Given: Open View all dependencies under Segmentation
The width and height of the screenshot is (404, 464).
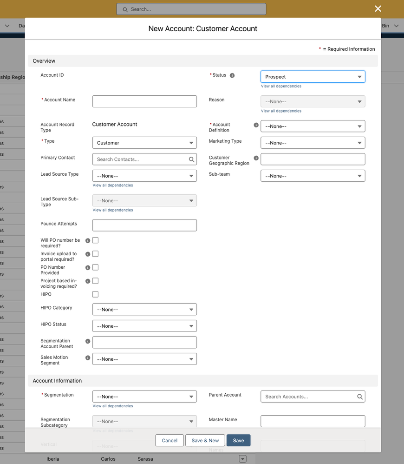Looking at the screenshot, I should coord(113,406).
